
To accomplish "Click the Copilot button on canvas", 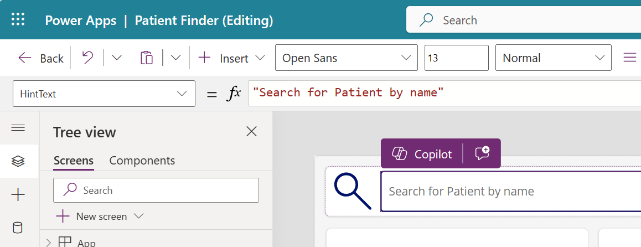I will (x=422, y=154).
